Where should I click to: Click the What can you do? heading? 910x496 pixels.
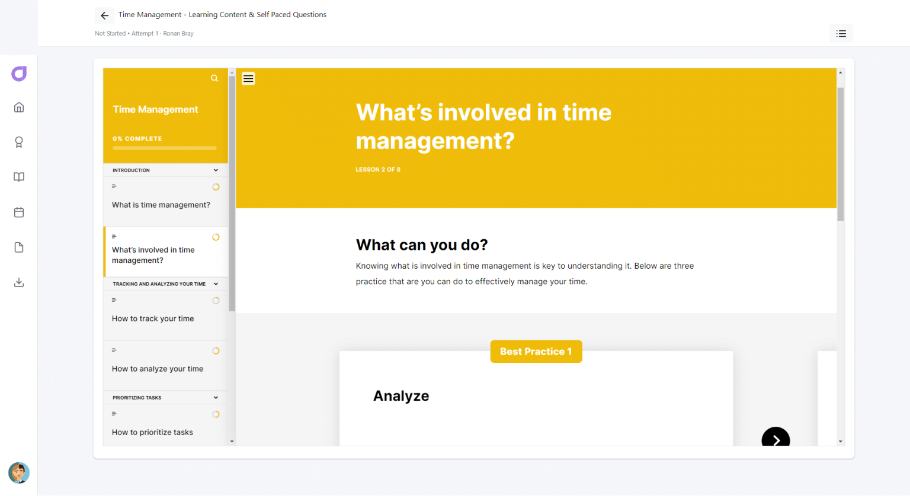point(422,245)
